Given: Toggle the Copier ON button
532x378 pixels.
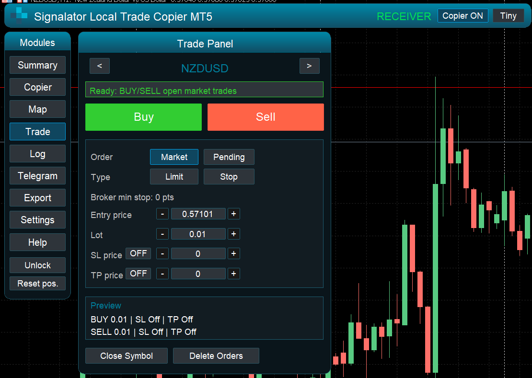Looking at the screenshot, I should point(463,16).
